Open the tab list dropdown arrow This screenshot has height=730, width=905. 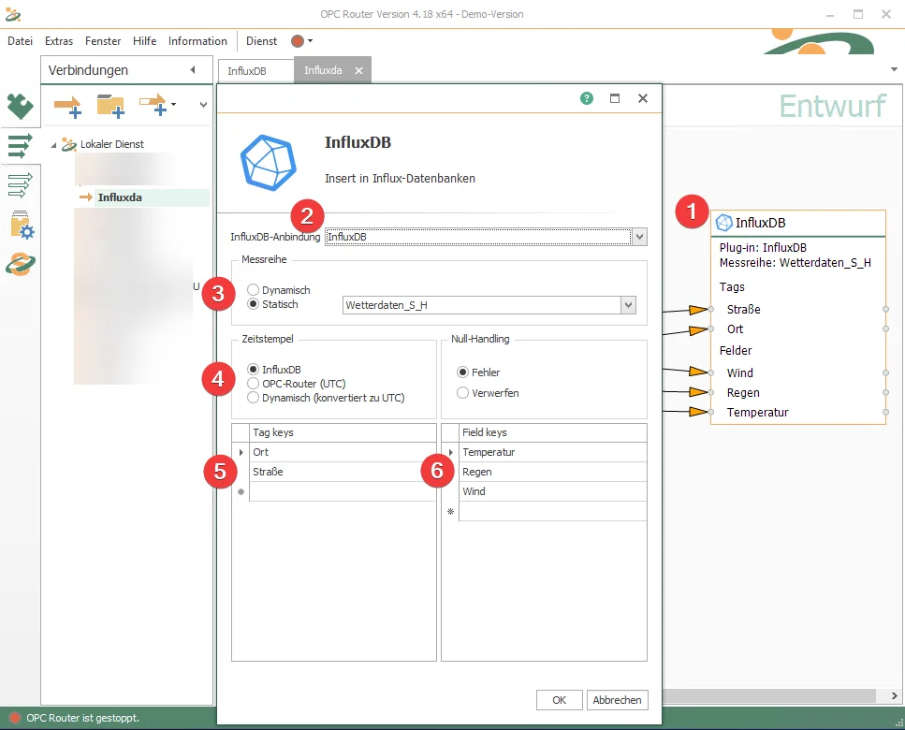(895, 70)
